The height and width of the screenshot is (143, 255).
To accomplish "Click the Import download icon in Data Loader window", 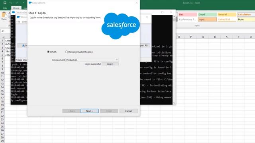I will pos(23,46).
